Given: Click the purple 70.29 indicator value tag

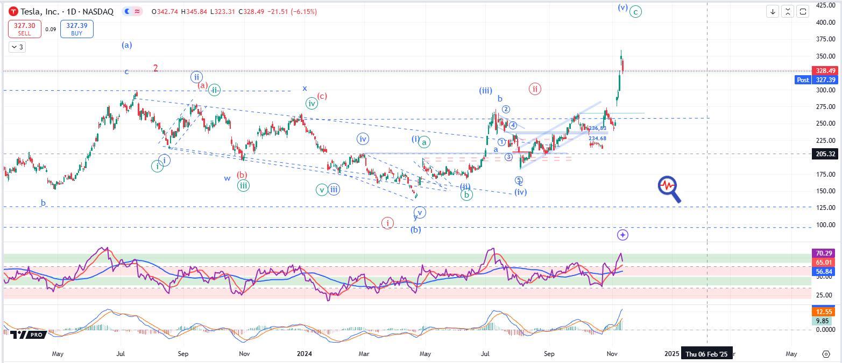Looking at the screenshot, I should pyautogui.click(x=824, y=253).
